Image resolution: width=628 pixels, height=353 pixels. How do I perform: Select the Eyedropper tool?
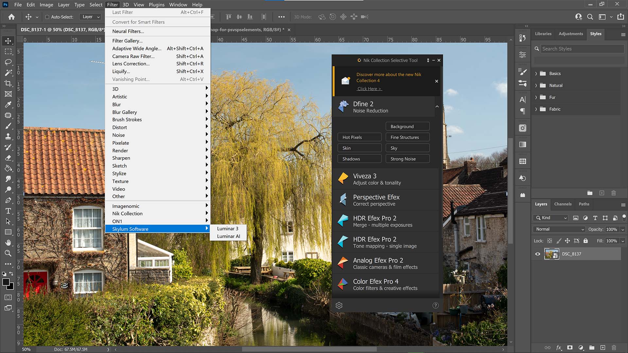(x=8, y=105)
